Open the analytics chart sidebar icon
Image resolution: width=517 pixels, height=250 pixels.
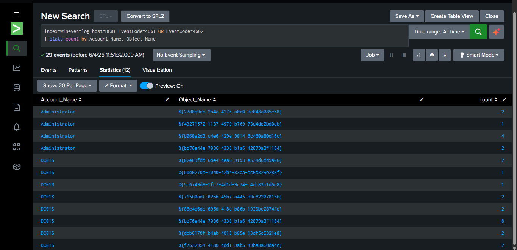(17, 68)
